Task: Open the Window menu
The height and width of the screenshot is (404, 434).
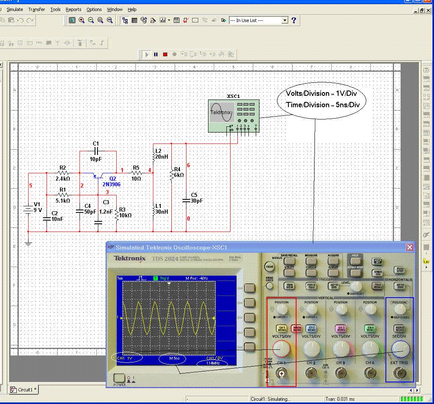Action: point(115,9)
